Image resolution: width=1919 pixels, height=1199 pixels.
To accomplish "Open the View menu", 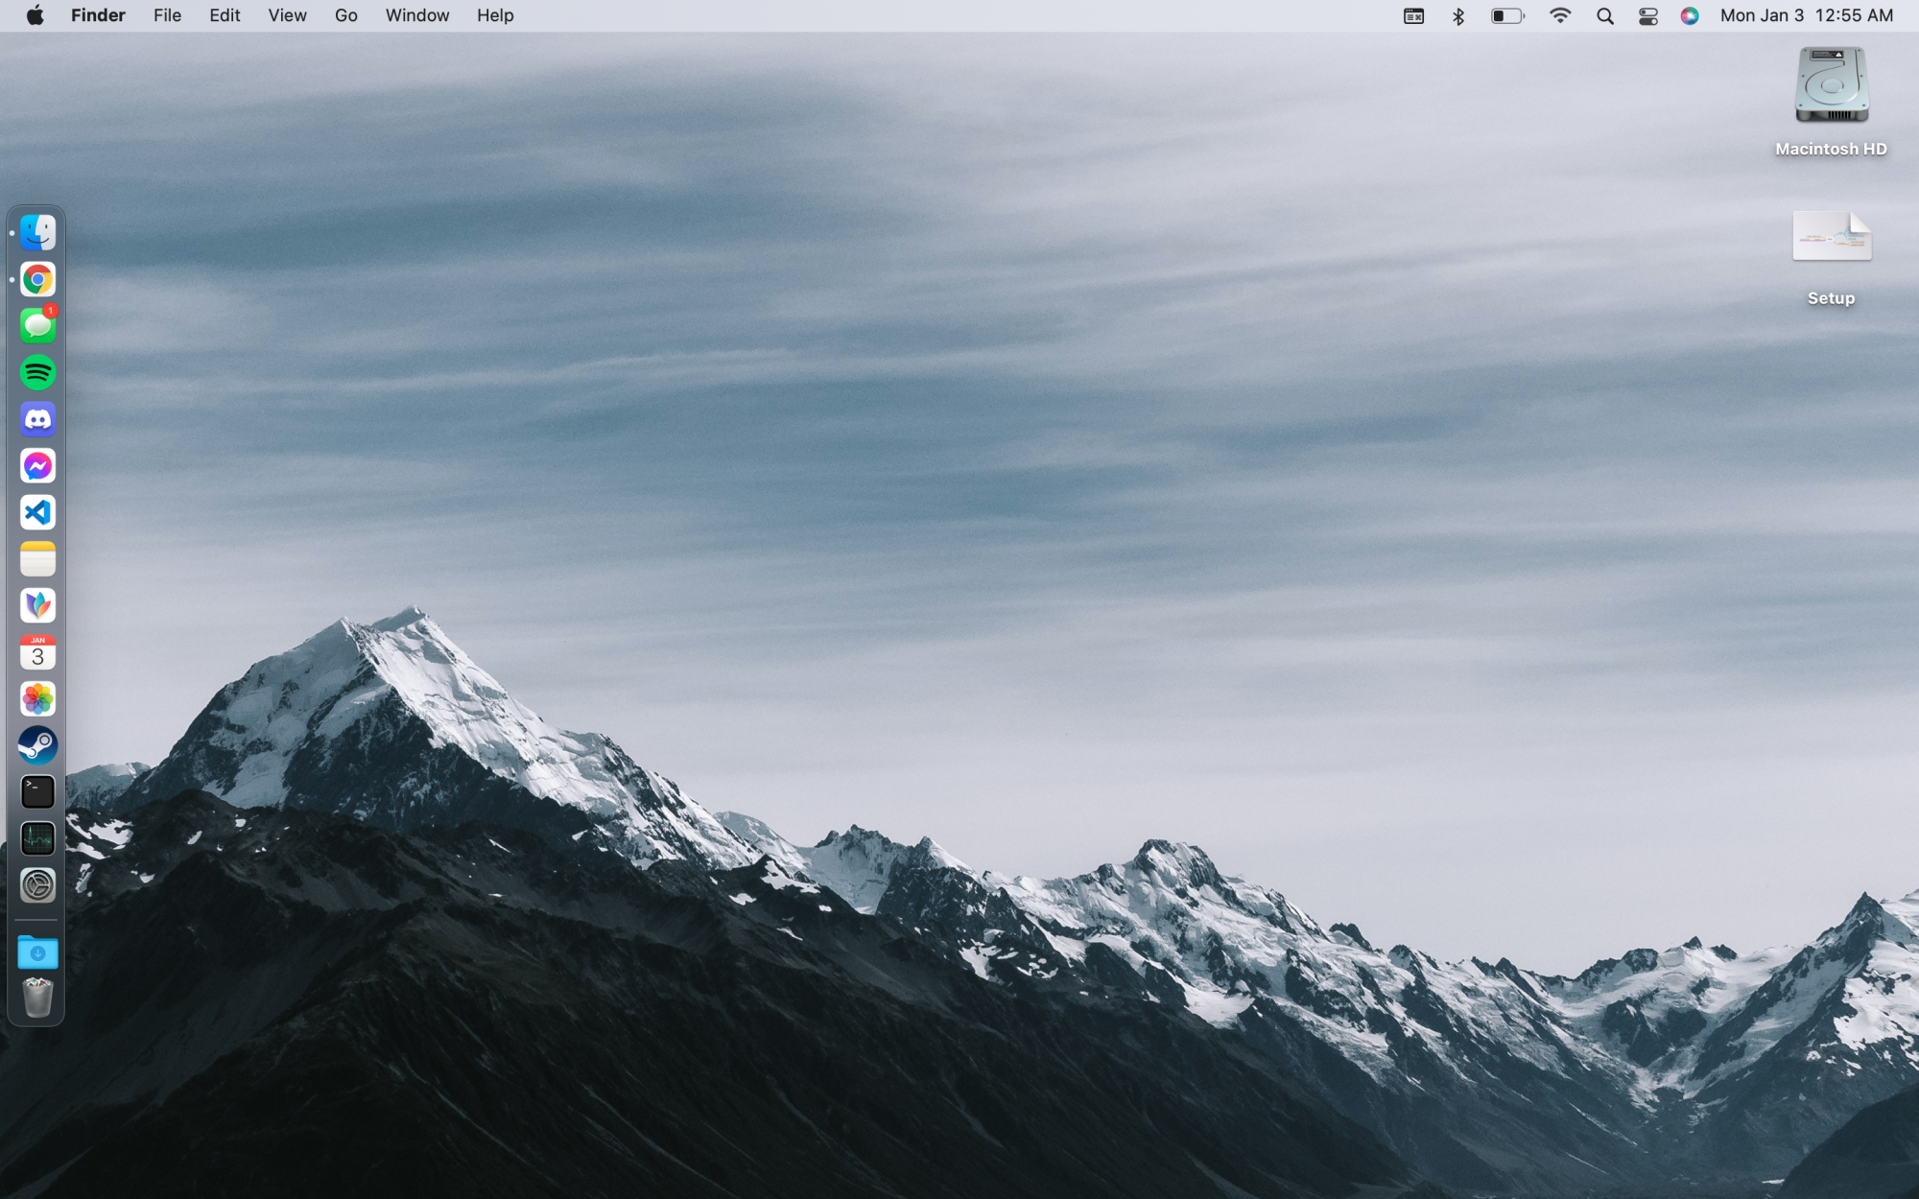I will pos(287,15).
